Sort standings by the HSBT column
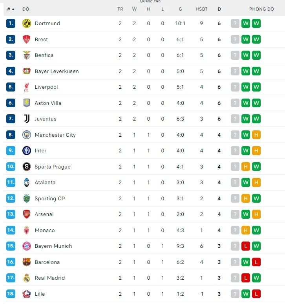The width and height of the screenshot is (285, 304). point(201,9)
